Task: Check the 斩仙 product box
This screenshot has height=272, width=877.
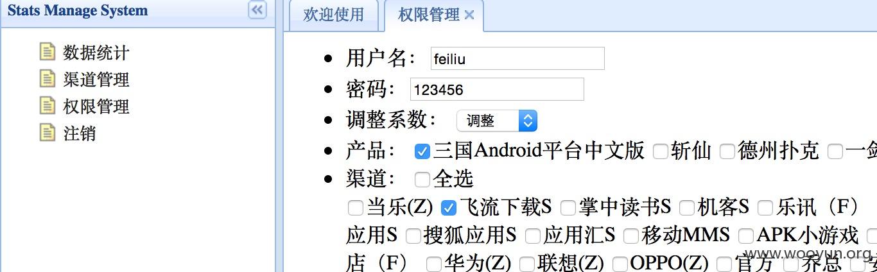Action: 660,152
